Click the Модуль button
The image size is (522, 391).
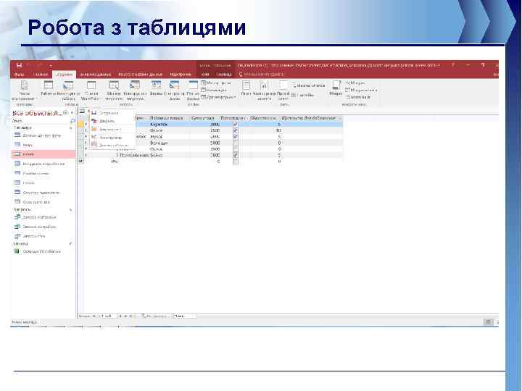pos(355,83)
